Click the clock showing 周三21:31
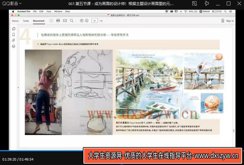Viewport: 244px width, 165px height. [x=217, y=12]
